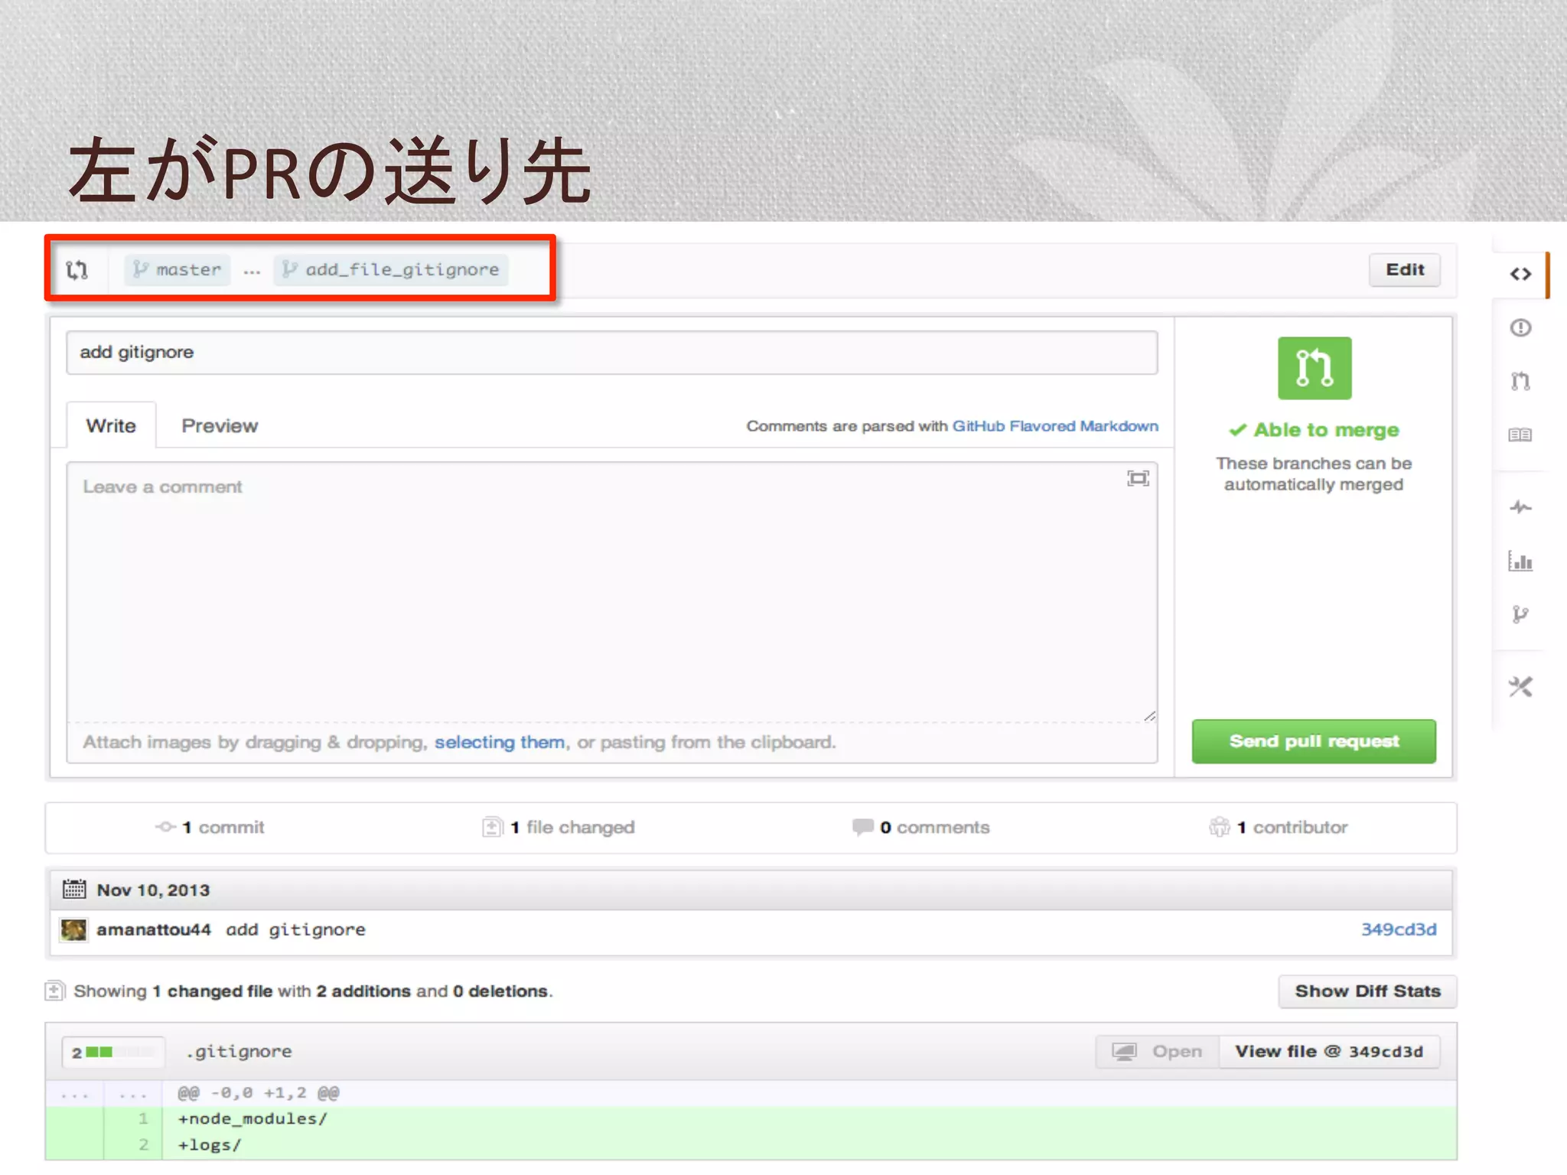Open the GitHub Flavored Markdown link

pos(1054,426)
